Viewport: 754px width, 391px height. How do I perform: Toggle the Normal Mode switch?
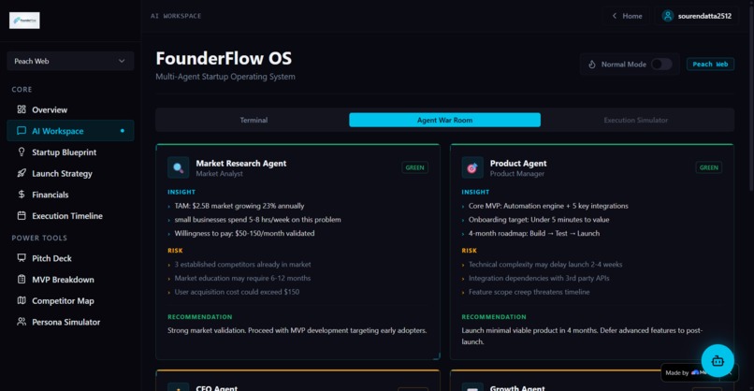tap(661, 64)
